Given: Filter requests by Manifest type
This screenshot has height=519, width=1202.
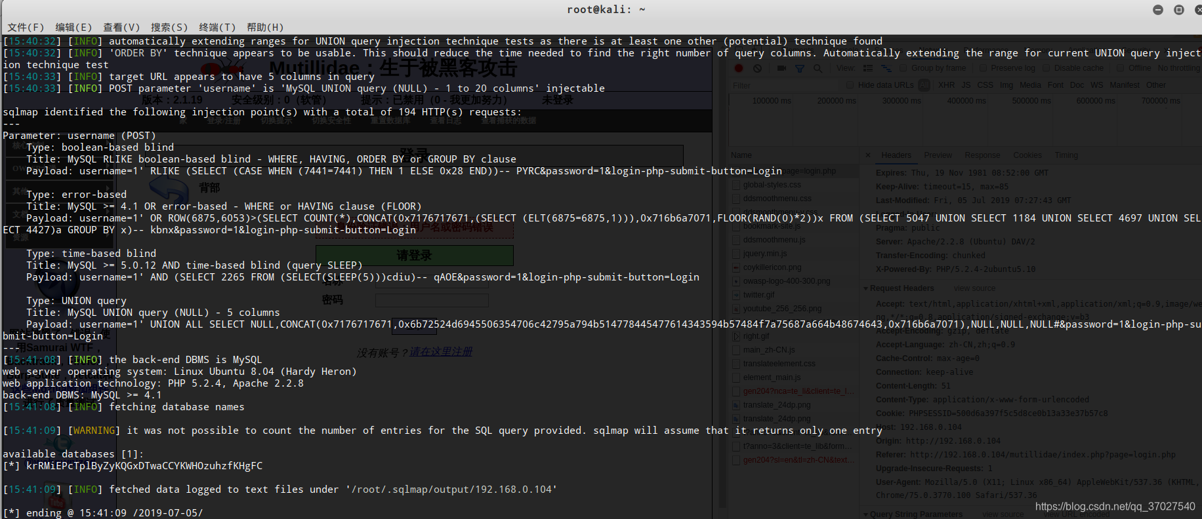Looking at the screenshot, I should tap(1125, 85).
